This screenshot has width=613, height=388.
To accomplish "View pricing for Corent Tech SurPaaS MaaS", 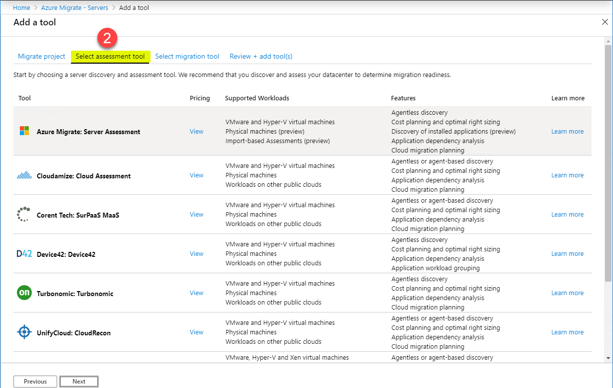I will click(x=197, y=215).
